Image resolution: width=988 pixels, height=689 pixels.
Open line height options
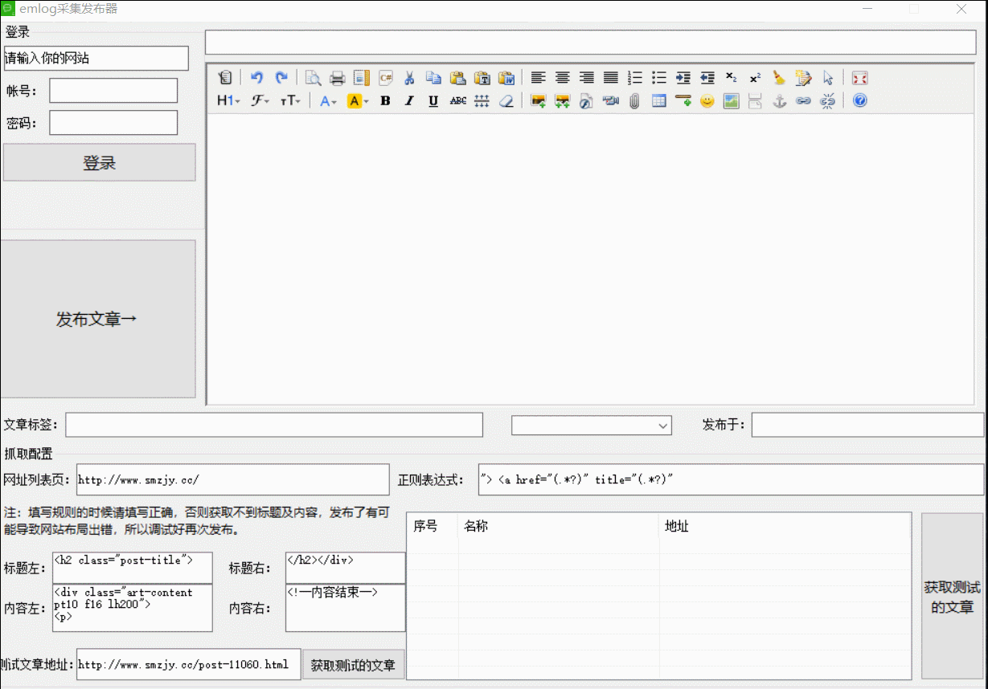click(x=482, y=101)
